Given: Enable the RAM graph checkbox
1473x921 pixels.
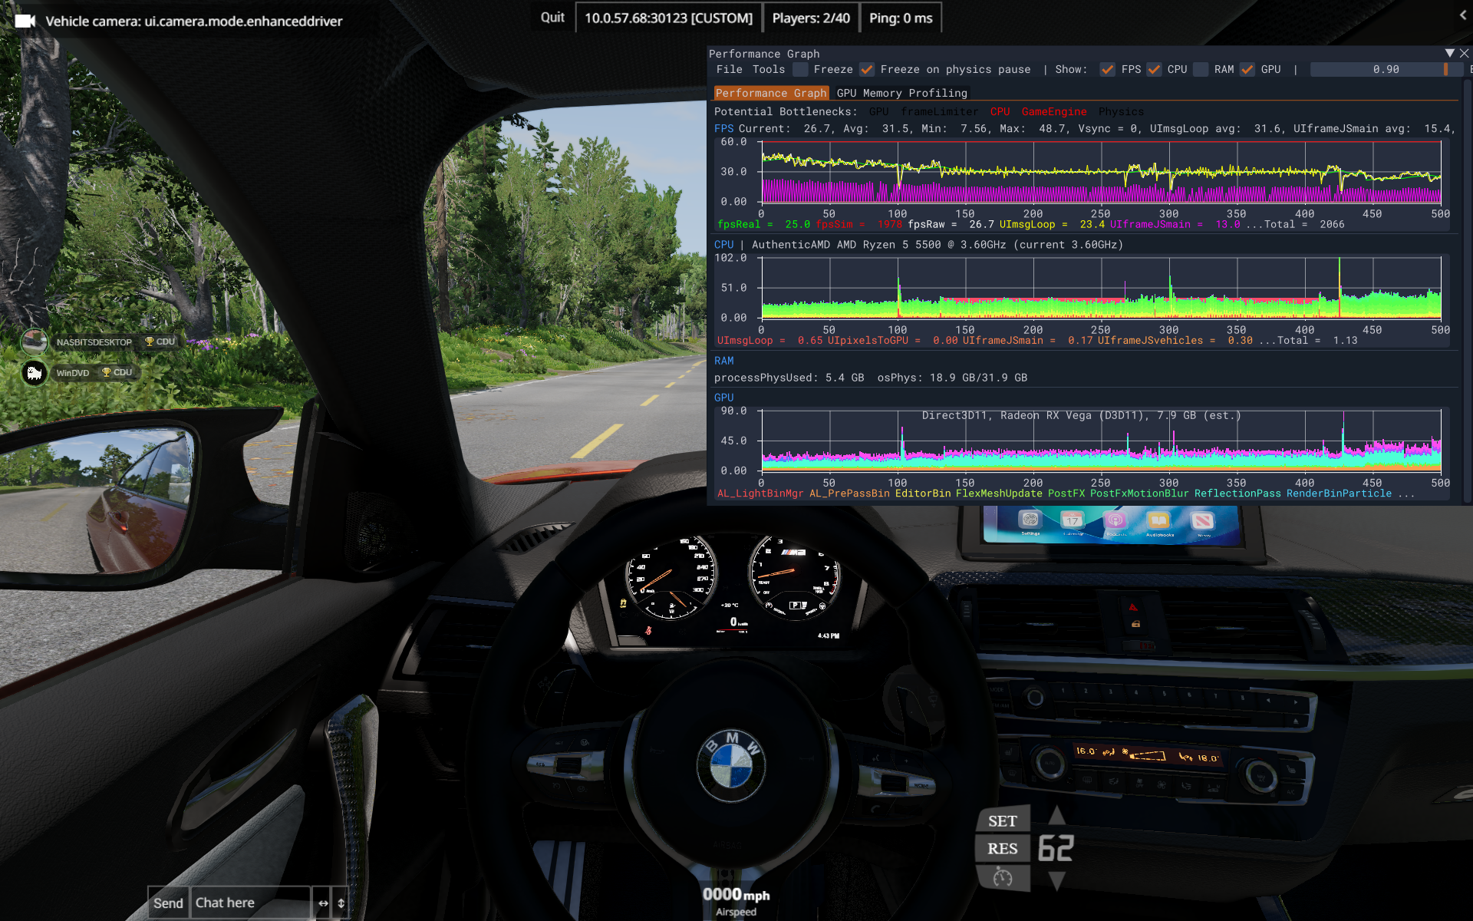Looking at the screenshot, I should pos(1201,70).
